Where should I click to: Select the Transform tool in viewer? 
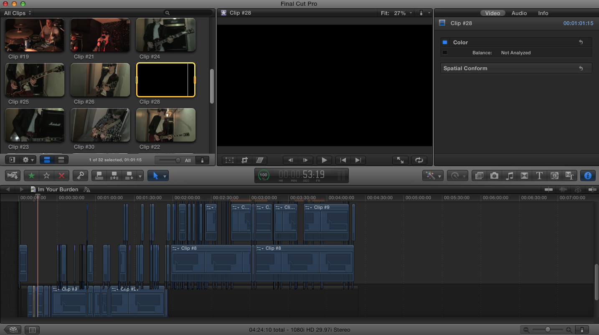229,160
